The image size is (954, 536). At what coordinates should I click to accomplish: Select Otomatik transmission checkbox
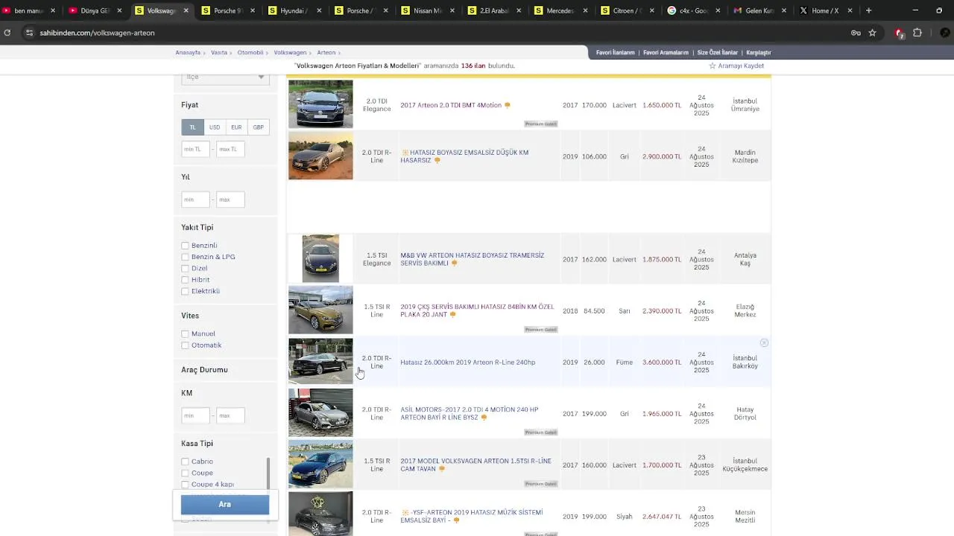(185, 345)
